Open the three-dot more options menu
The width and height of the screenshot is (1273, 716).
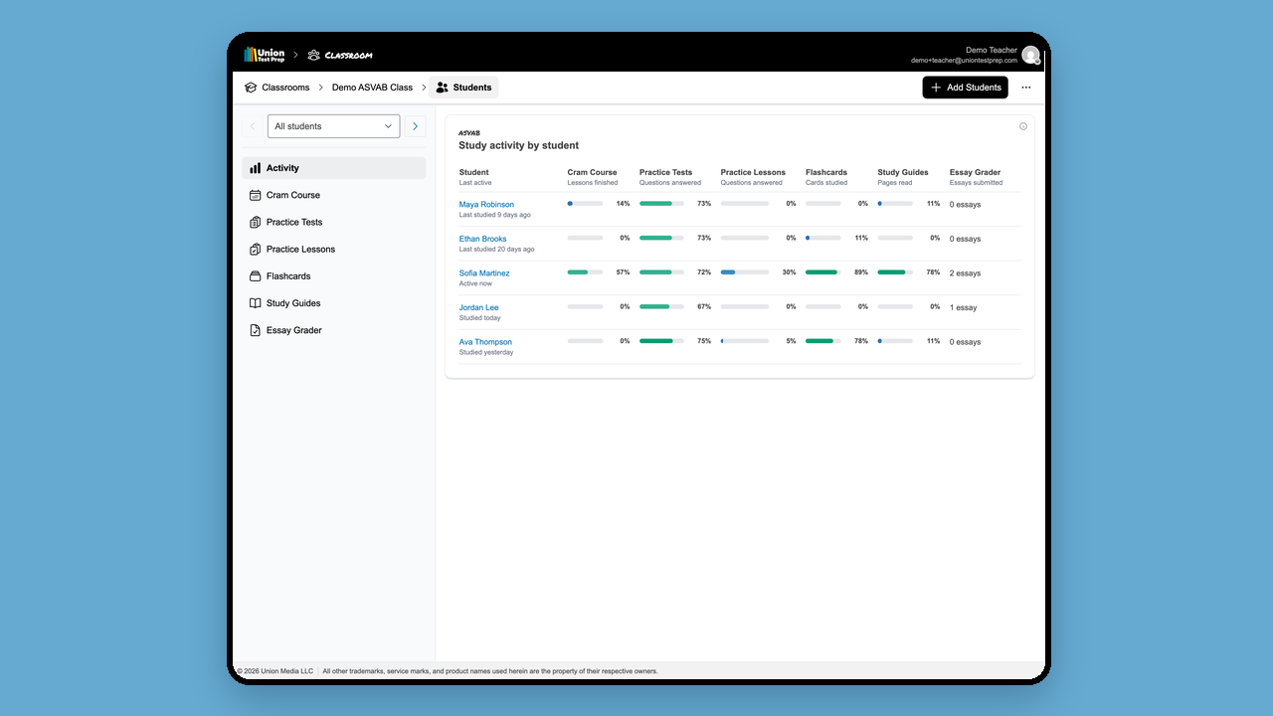click(x=1026, y=88)
